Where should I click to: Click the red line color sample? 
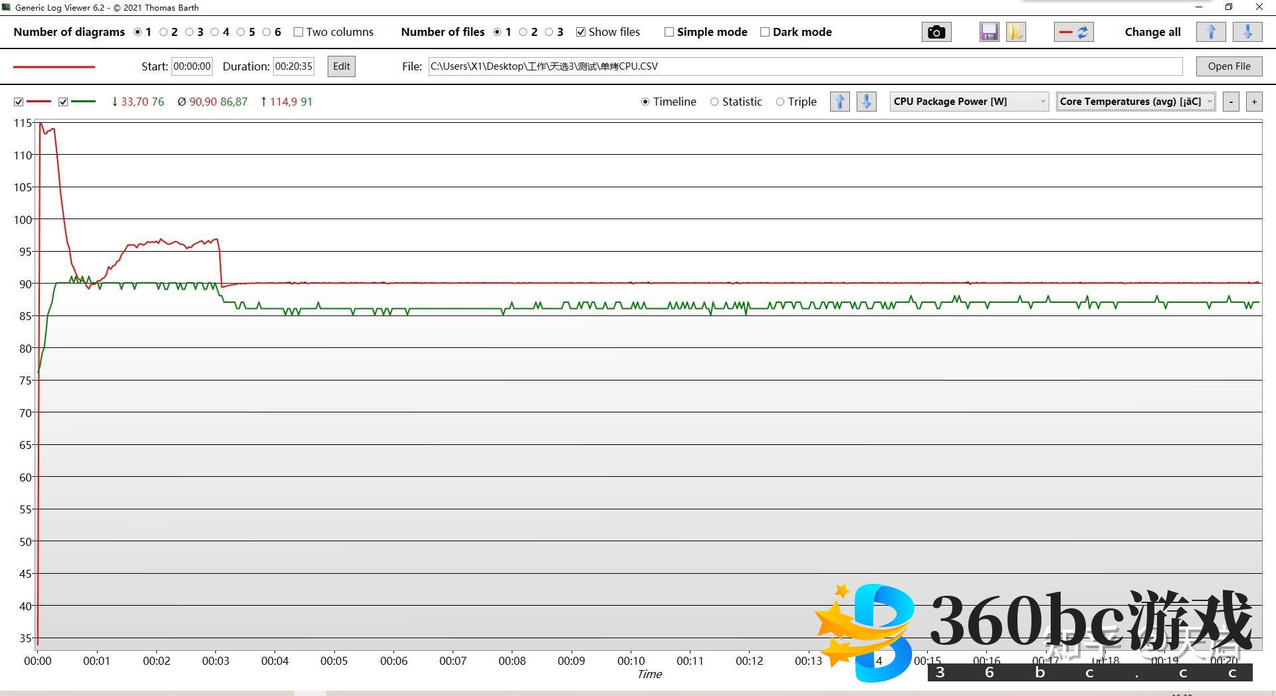[x=54, y=66]
